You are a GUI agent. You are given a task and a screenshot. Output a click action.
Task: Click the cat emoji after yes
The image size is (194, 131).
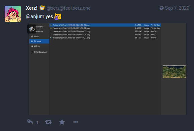tap(58, 16)
